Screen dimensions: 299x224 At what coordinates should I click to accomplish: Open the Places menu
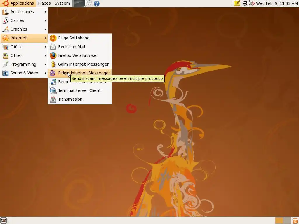click(x=44, y=3)
